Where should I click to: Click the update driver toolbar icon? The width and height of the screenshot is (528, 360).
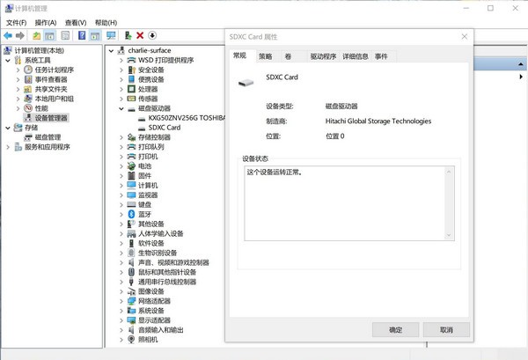128,35
